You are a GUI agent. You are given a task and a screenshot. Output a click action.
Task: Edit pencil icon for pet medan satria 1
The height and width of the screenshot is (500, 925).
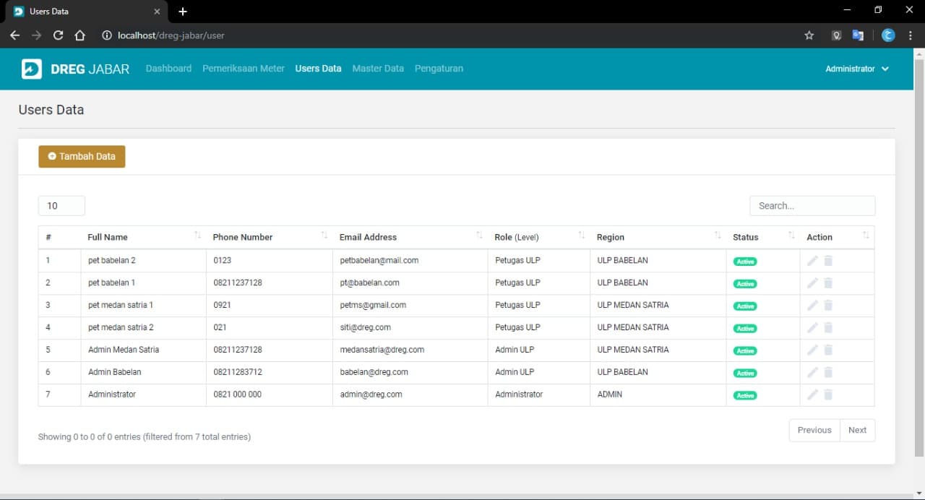[812, 306]
